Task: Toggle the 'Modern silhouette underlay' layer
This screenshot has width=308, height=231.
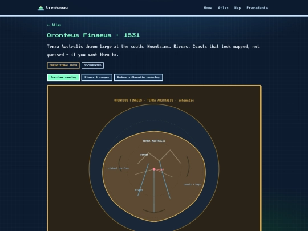Action: [x=139, y=77]
